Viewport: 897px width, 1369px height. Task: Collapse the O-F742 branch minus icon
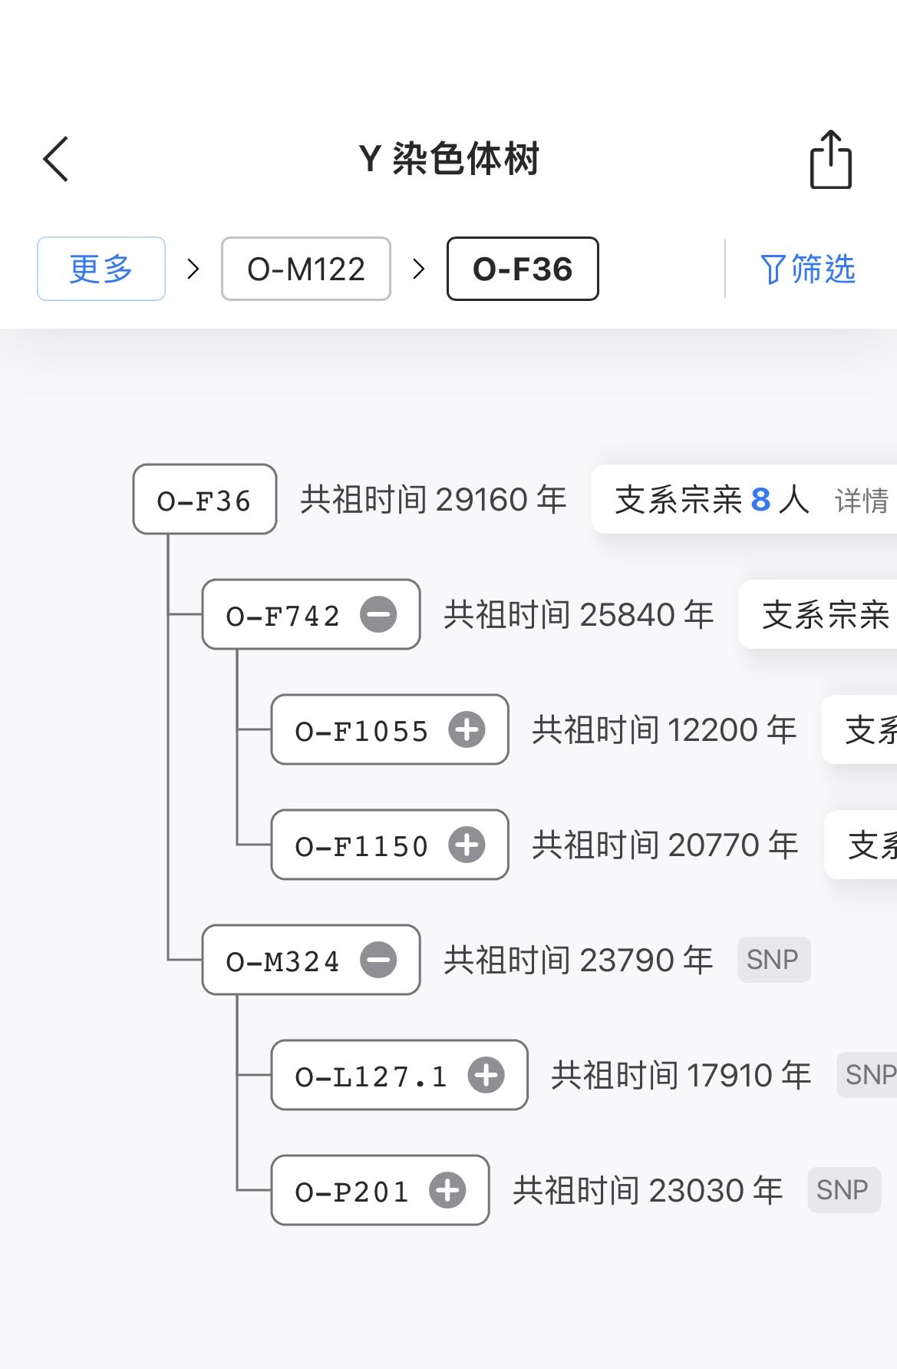(x=379, y=615)
